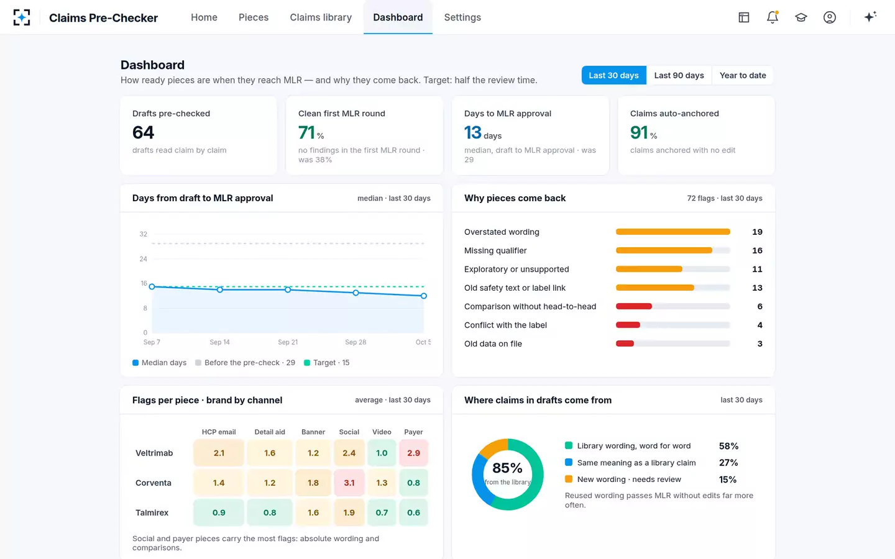Go to the Home tab
Screen dimensions: 895x559
[204, 17]
